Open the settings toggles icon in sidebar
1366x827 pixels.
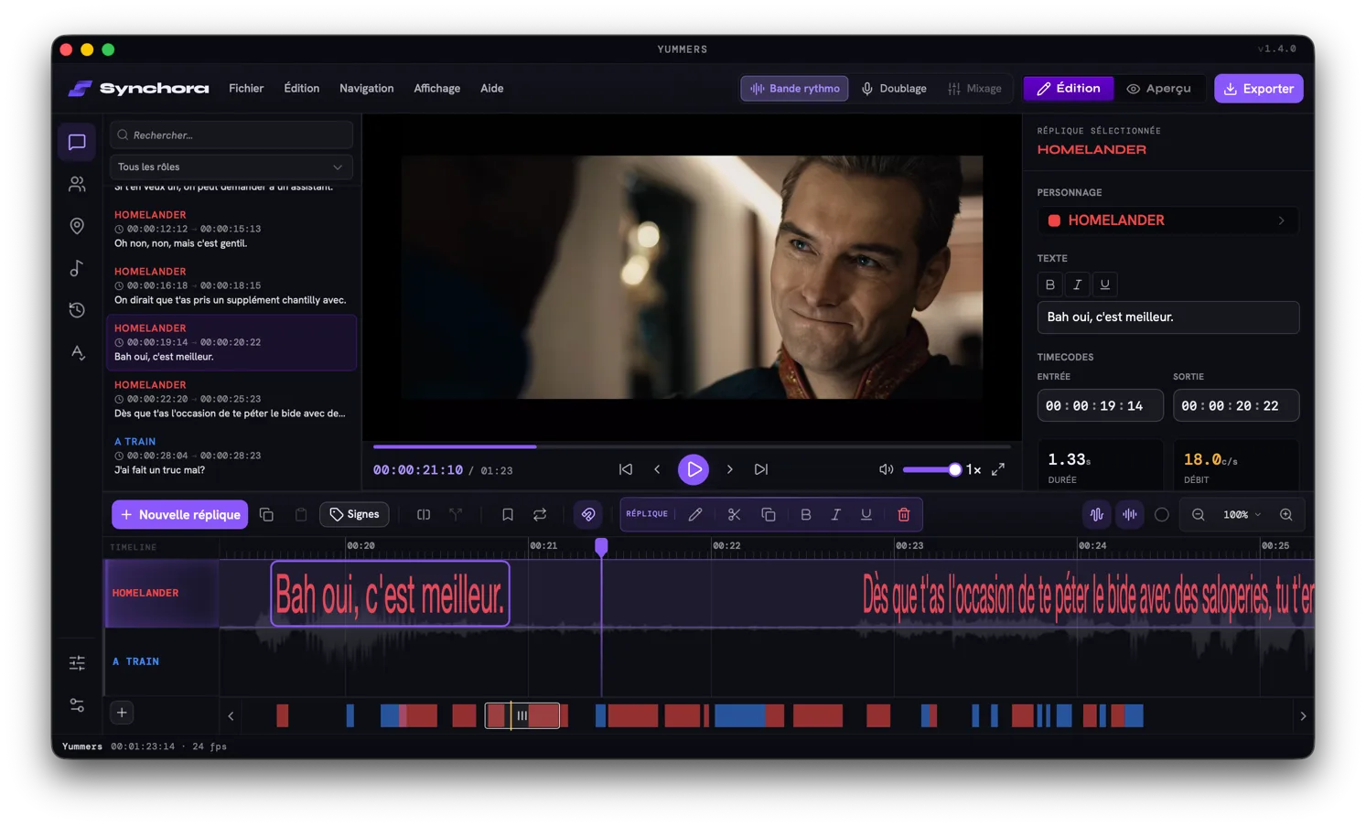(x=77, y=705)
